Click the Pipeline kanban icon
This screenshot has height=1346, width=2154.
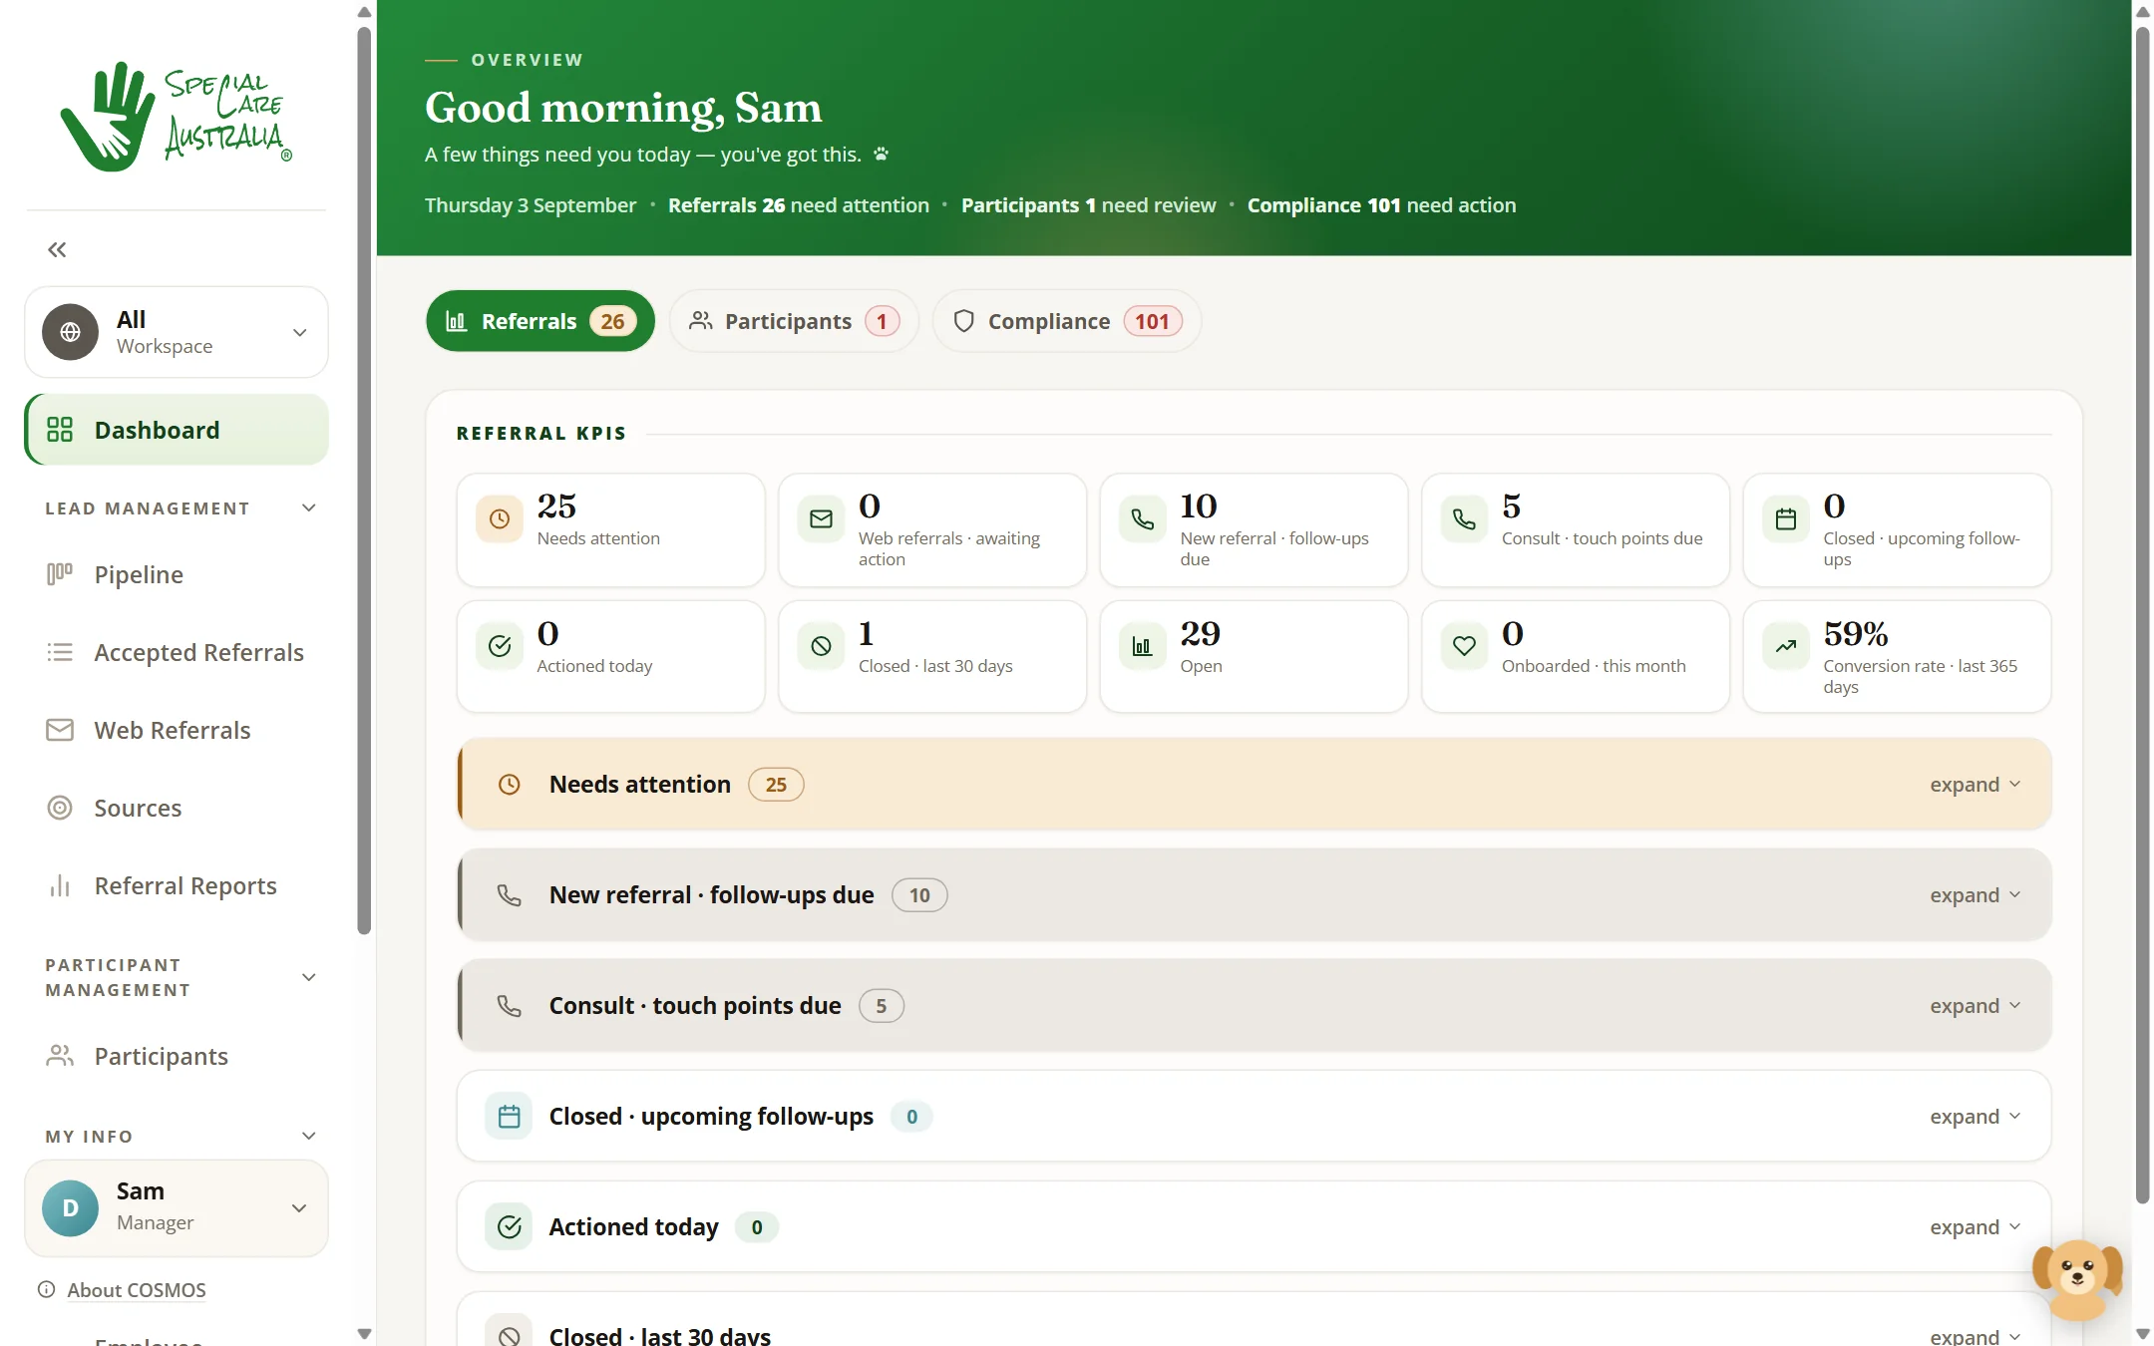pos(60,574)
